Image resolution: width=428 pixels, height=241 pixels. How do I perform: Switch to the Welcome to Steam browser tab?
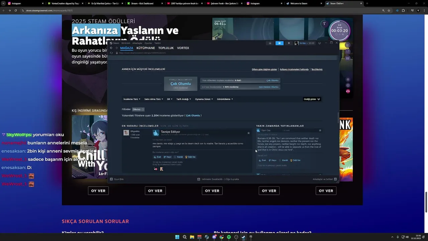(x=304, y=3)
